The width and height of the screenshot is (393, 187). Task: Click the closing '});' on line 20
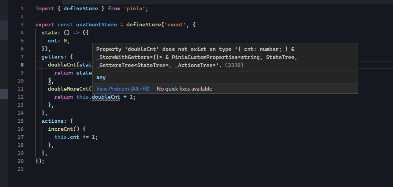coord(40,161)
